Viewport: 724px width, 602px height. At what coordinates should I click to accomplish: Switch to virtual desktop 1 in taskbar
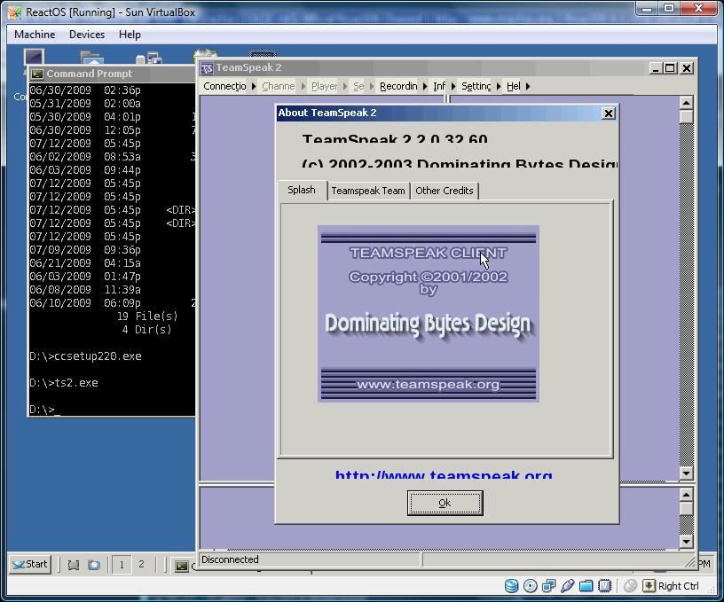coord(122,565)
